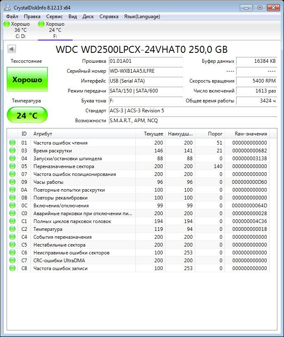The width and height of the screenshot is (284, 337).
Task: Minimize the CrystalDiskInfo window
Action: (x=246, y=8)
